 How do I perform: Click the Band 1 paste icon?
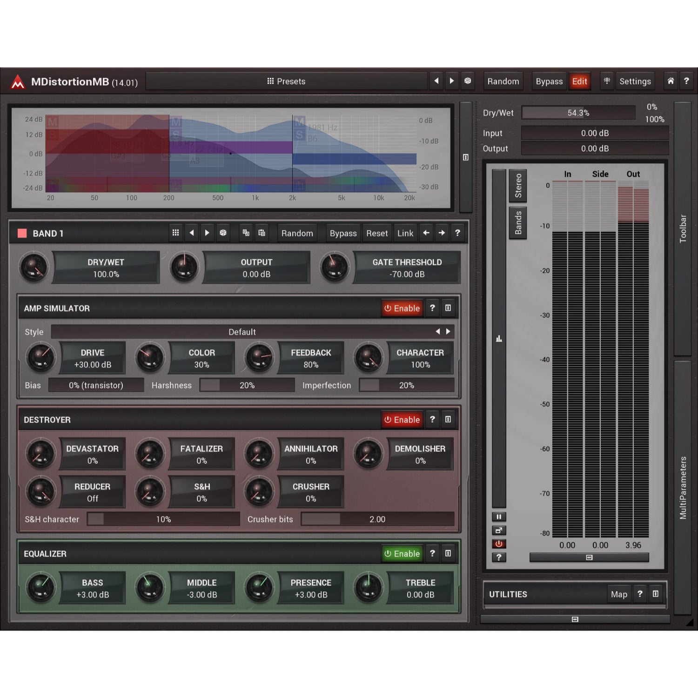point(262,233)
